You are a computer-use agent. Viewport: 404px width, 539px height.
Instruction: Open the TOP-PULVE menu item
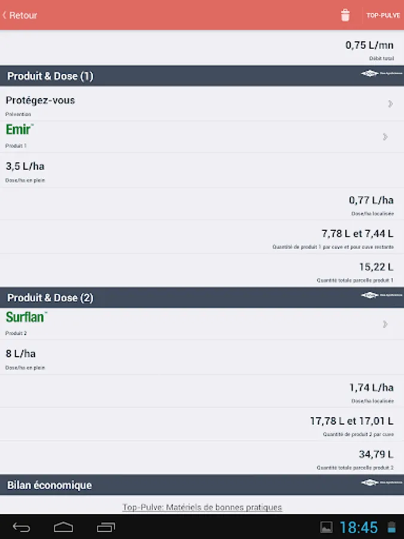tap(384, 16)
